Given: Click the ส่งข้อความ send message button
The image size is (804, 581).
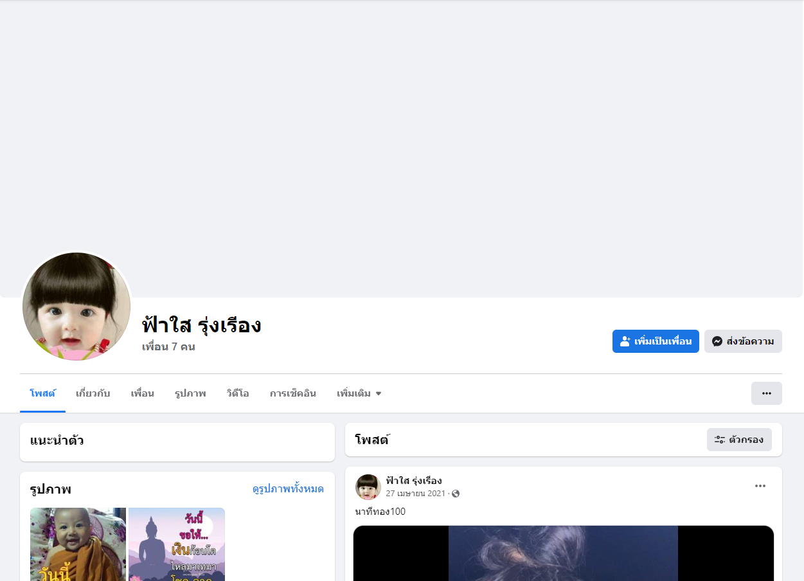Looking at the screenshot, I should click(743, 341).
